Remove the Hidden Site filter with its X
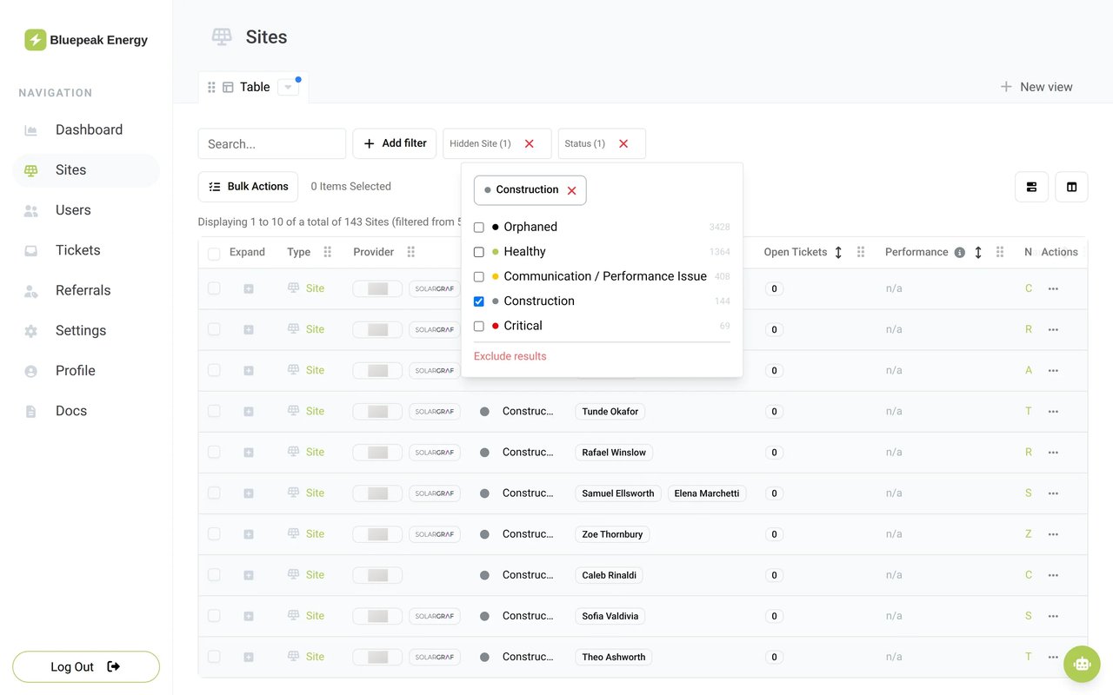Screen dimensions: 1113x695 tap(529, 144)
